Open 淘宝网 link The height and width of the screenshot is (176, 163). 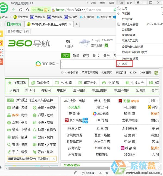pyautogui.click(x=102, y=107)
